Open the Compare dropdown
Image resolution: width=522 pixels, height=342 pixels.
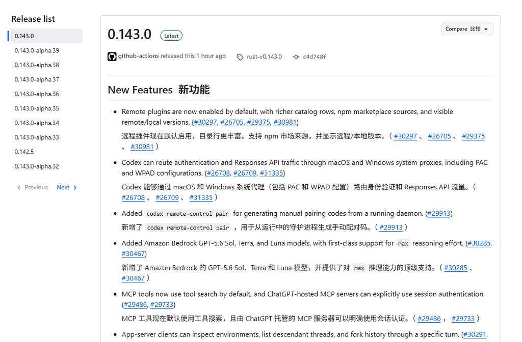[467, 29]
